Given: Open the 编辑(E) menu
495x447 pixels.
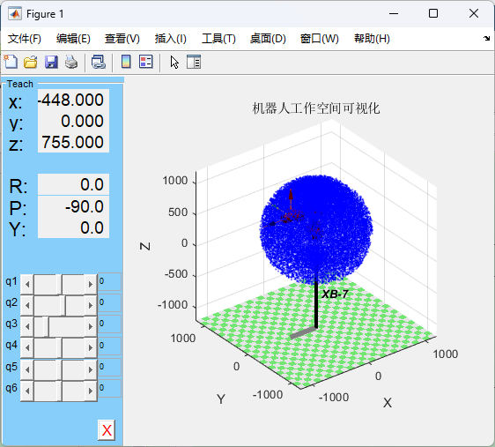Looking at the screenshot, I should (x=73, y=39).
